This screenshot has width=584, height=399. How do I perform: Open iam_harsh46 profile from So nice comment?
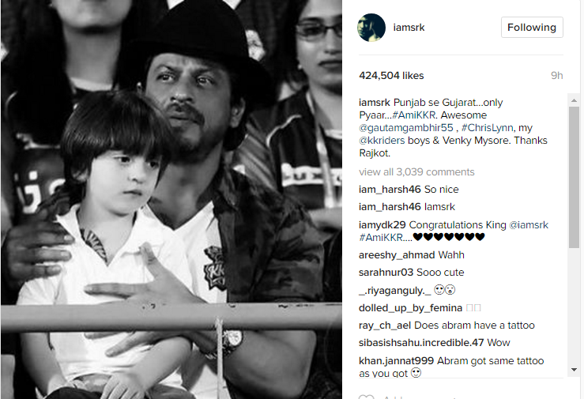[390, 190]
